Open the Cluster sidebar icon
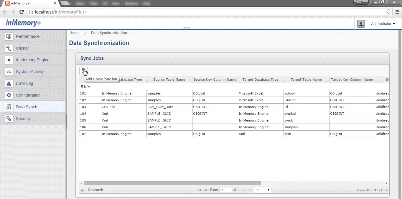This screenshot has width=402, height=199. pyautogui.click(x=9, y=48)
